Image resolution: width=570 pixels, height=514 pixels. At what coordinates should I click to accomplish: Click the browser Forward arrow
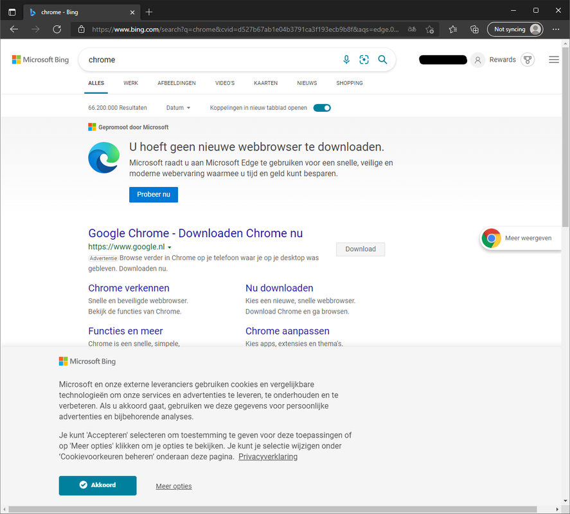pos(35,30)
